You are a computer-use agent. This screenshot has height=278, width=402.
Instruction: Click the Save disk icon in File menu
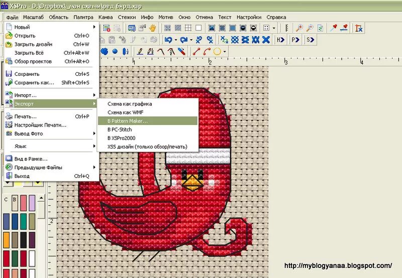[x=9, y=74]
